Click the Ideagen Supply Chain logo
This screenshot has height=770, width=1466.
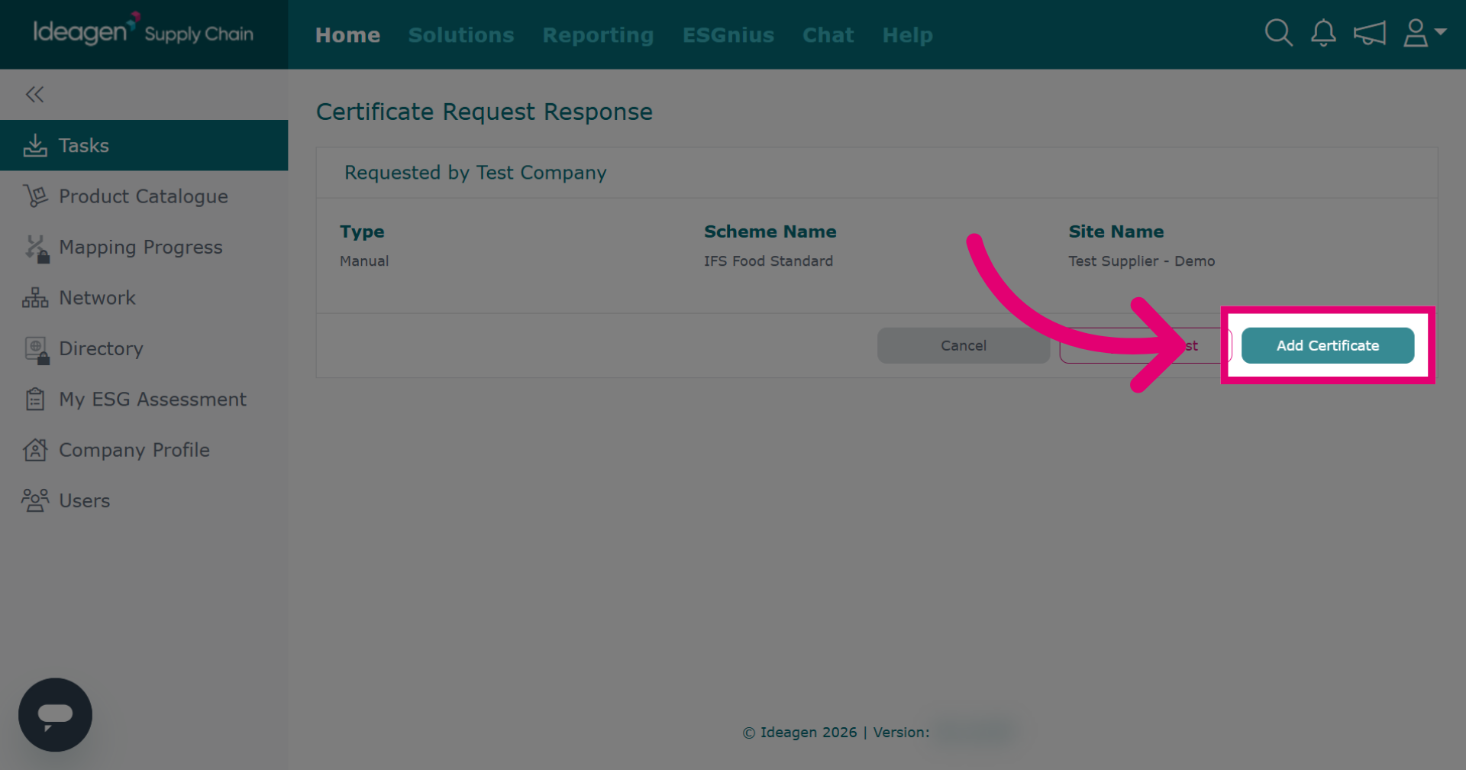[143, 31]
